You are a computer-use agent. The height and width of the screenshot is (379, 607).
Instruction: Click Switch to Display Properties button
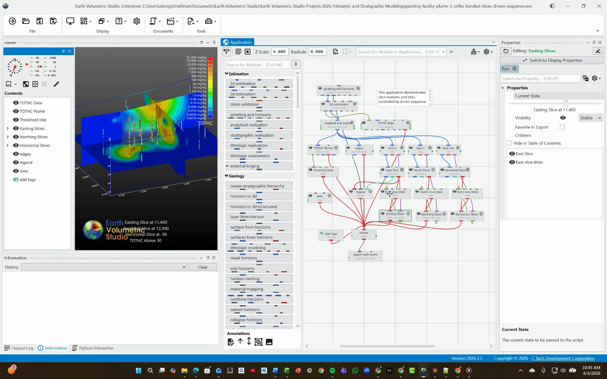click(552, 60)
